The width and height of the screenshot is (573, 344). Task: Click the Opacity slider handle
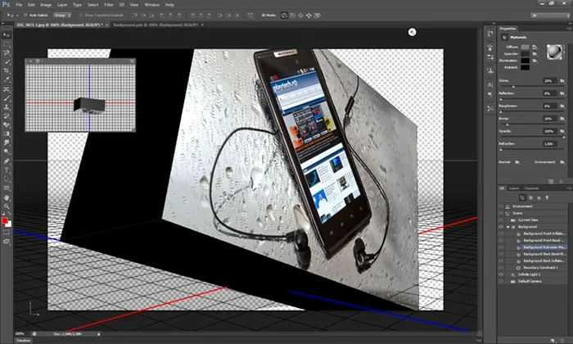pos(564,137)
